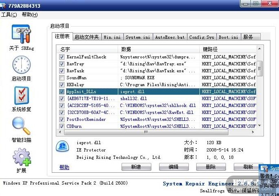Sort by the 名字 column header
The width and height of the screenshot is (279, 196).
[x=87, y=49]
